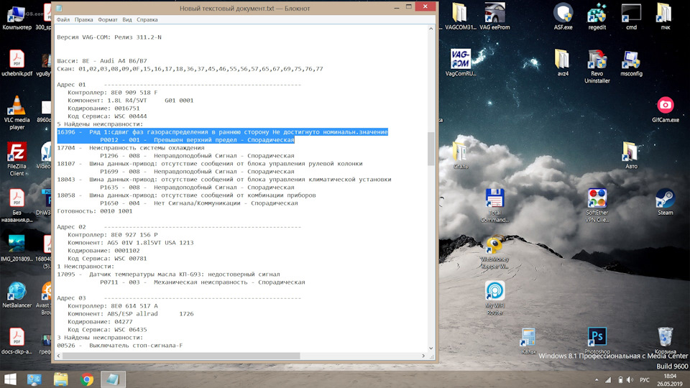This screenshot has width=690, height=388.
Task: Open File Explorer from the taskbar
Action: coord(60,379)
